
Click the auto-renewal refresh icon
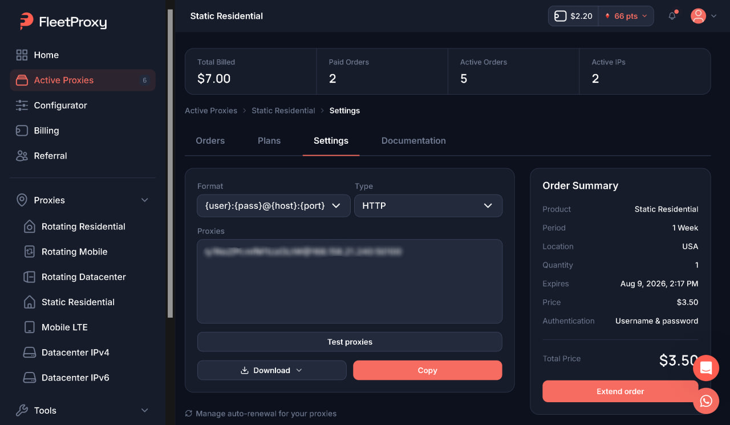click(189, 414)
